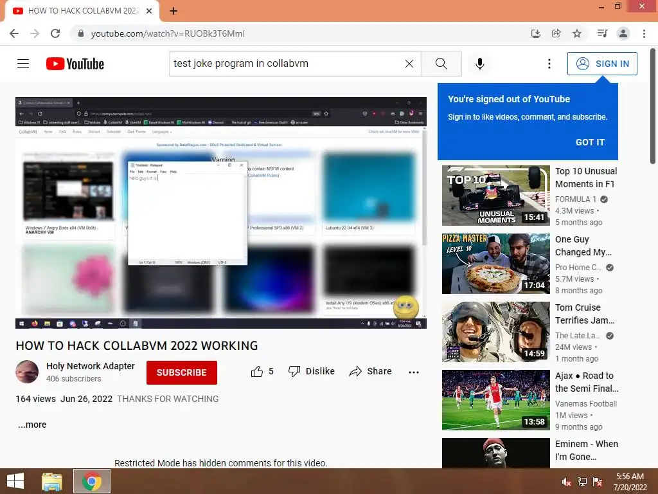Go to the YouTube home logo
The width and height of the screenshot is (658, 494).
pyautogui.click(x=75, y=64)
